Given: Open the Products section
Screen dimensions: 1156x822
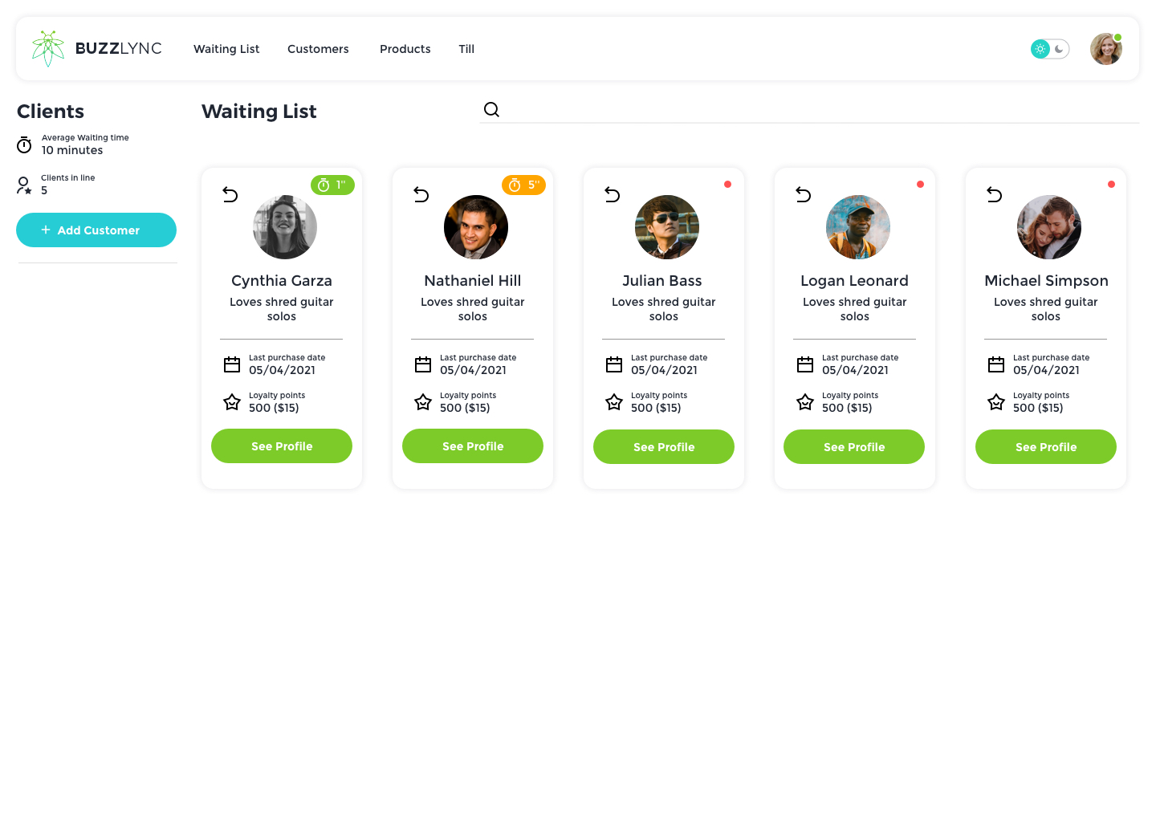Looking at the screenshot, I should 405,49.
